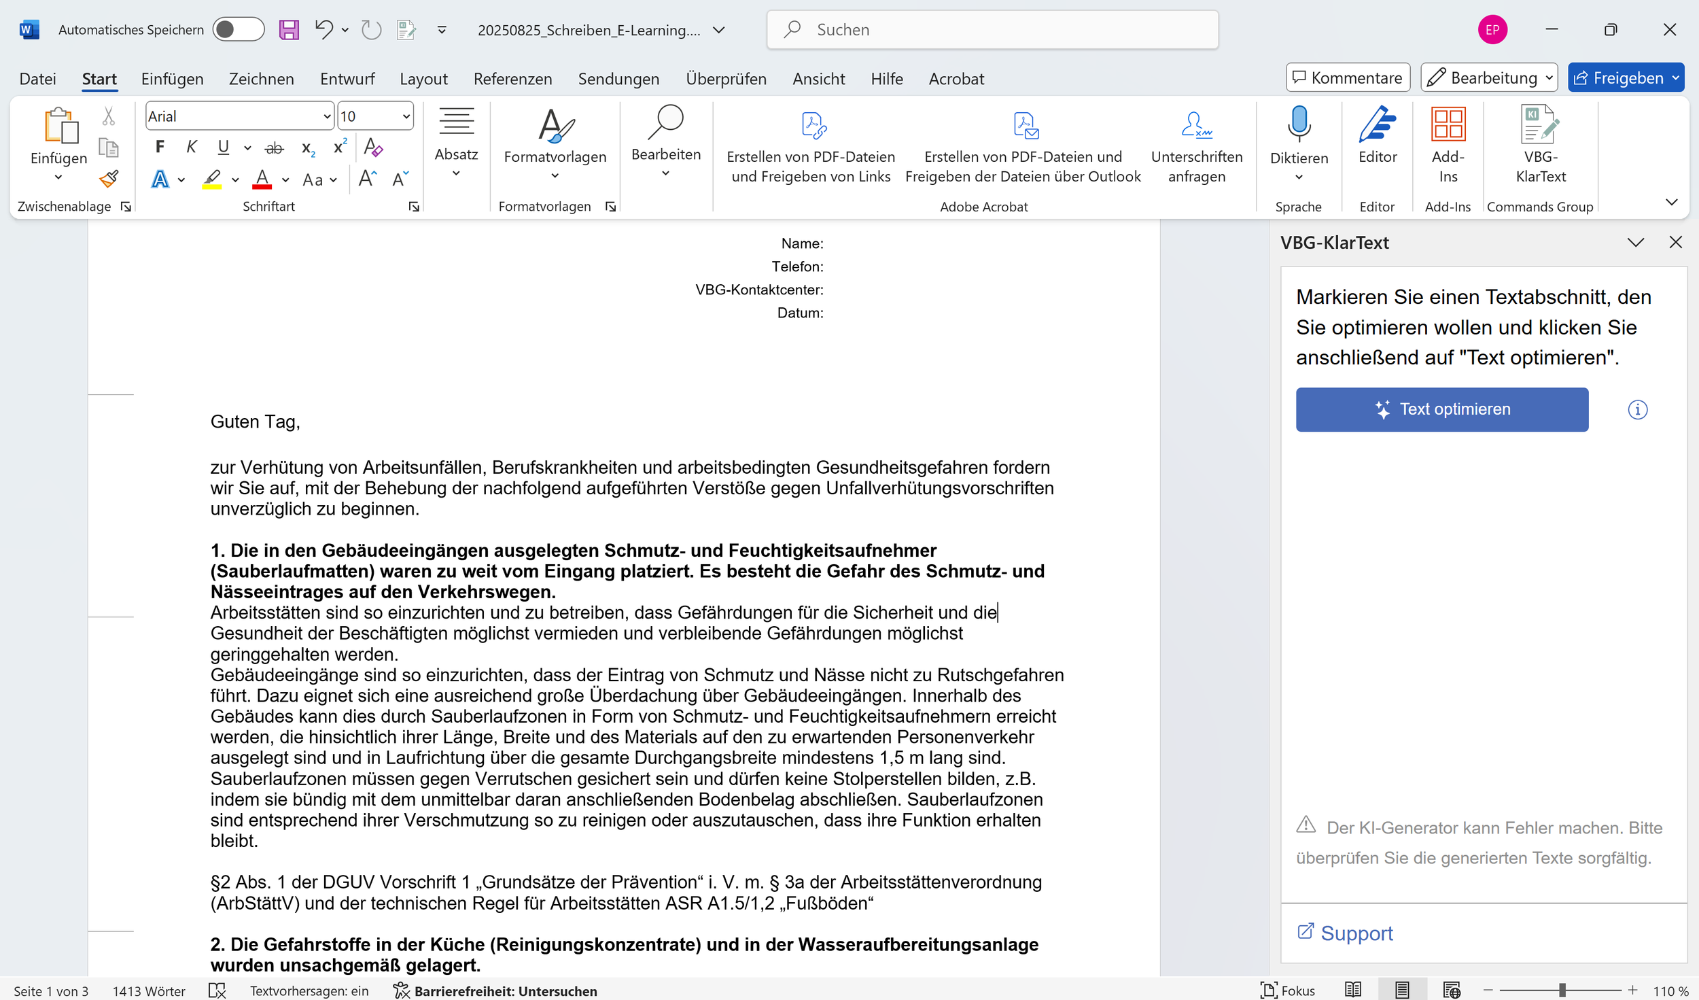Open the Überprüfen ribbon tab

click(726, 79)
